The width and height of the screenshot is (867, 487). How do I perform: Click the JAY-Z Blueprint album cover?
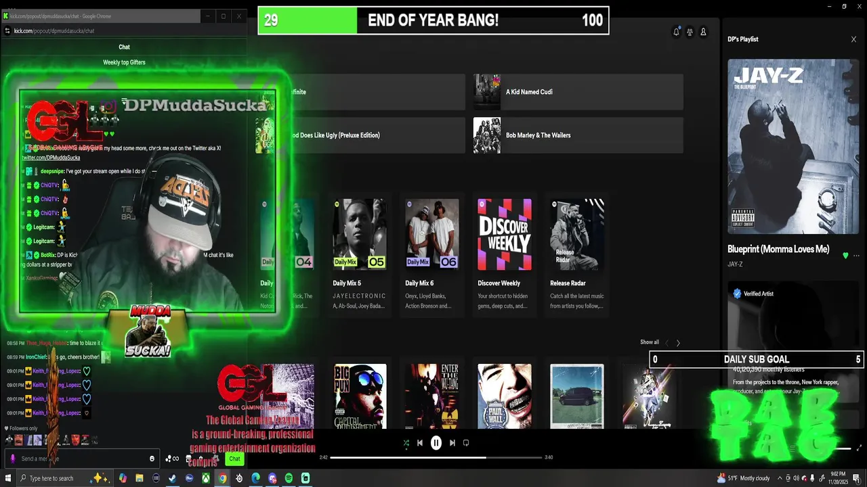tap(793, 146)
